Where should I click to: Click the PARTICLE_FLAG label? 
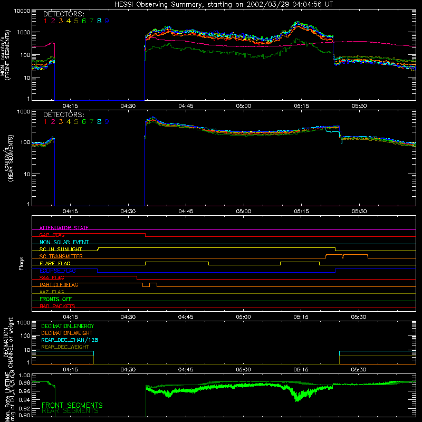click(x=59, y=284)
